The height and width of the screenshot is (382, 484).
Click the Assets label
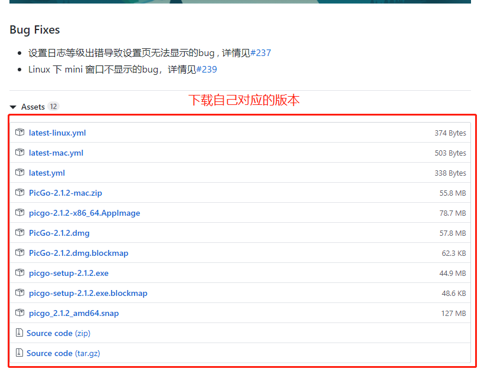click(x=33, y=107)
